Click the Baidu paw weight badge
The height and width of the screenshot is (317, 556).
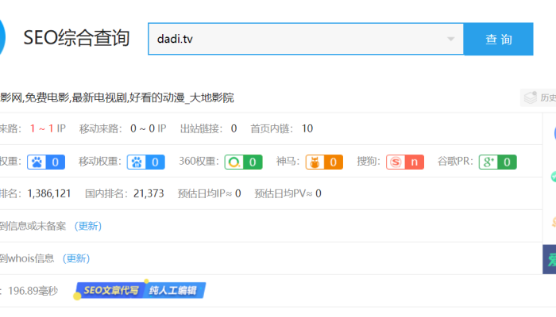click(x=46, y=162)
